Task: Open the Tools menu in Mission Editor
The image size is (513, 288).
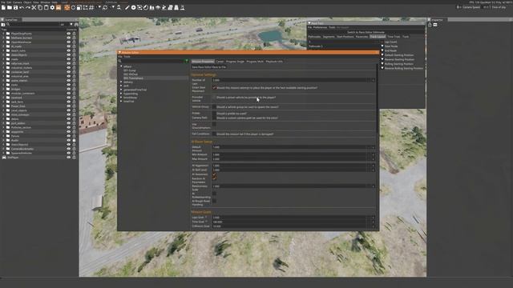Action: pyautogui.click(x=127, y=57)
